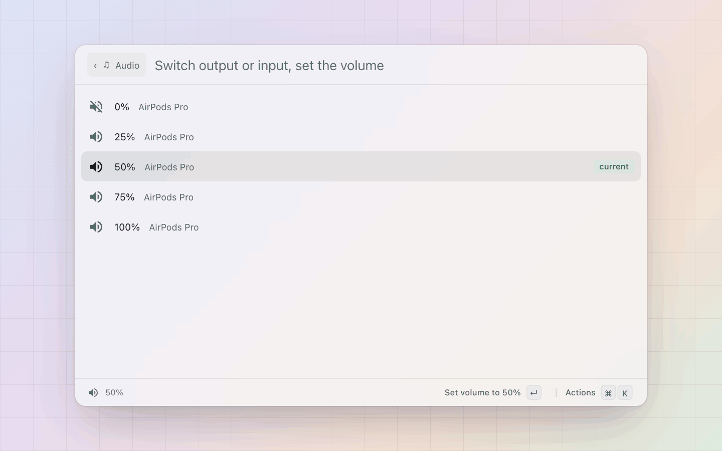Click AirPods Pro label in 100% row
722x451 pixels.
174,227
